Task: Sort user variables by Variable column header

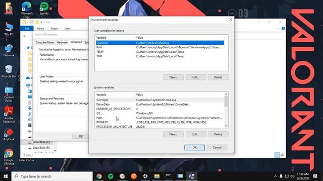Action: (x=115, y=38)
